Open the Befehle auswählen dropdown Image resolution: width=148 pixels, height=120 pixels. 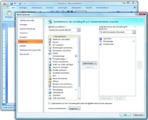click(79, 30)
